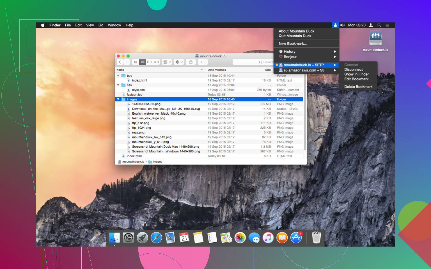Image resolution: width=431 pixels, height=269 pixels.
Task: Click the Edit Tags toolbar icon
Action: (x=203, y=62)
